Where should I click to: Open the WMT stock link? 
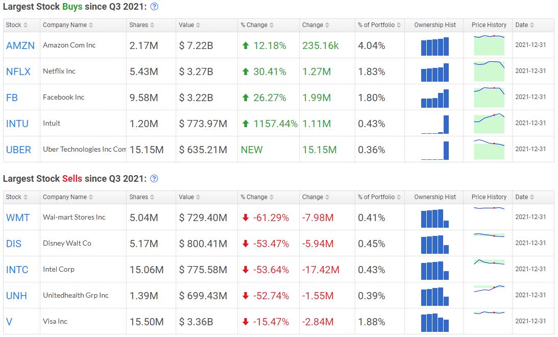coord(18,218)
